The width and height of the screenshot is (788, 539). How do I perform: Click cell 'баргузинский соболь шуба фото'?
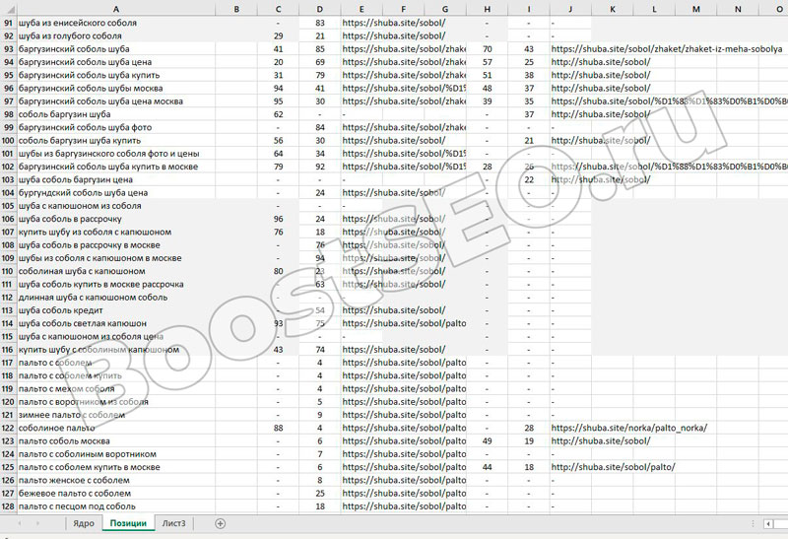(x=116, y=127)
